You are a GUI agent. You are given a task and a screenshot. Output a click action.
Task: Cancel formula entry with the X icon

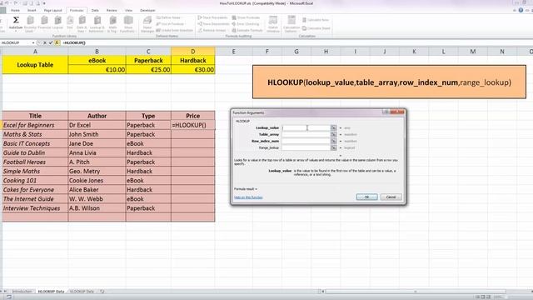(44, 42)
